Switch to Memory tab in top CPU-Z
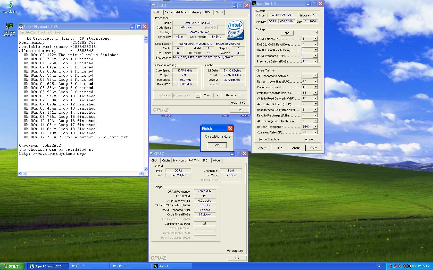Image resolution: width=433 pixels, height=270 pixels. tap(196, 12)
